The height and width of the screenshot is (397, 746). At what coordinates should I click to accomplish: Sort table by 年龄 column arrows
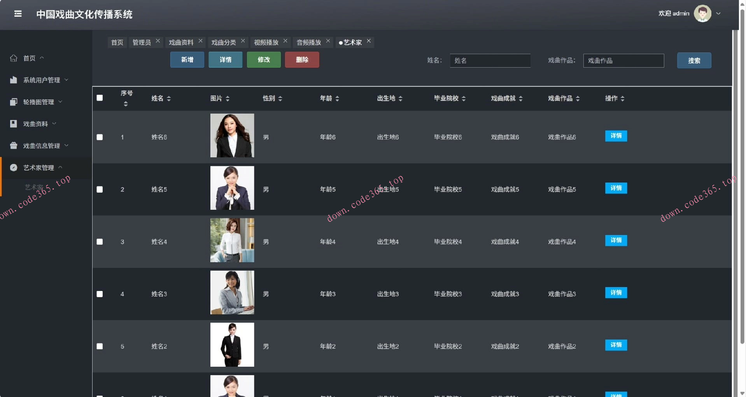tap(337, 99)
